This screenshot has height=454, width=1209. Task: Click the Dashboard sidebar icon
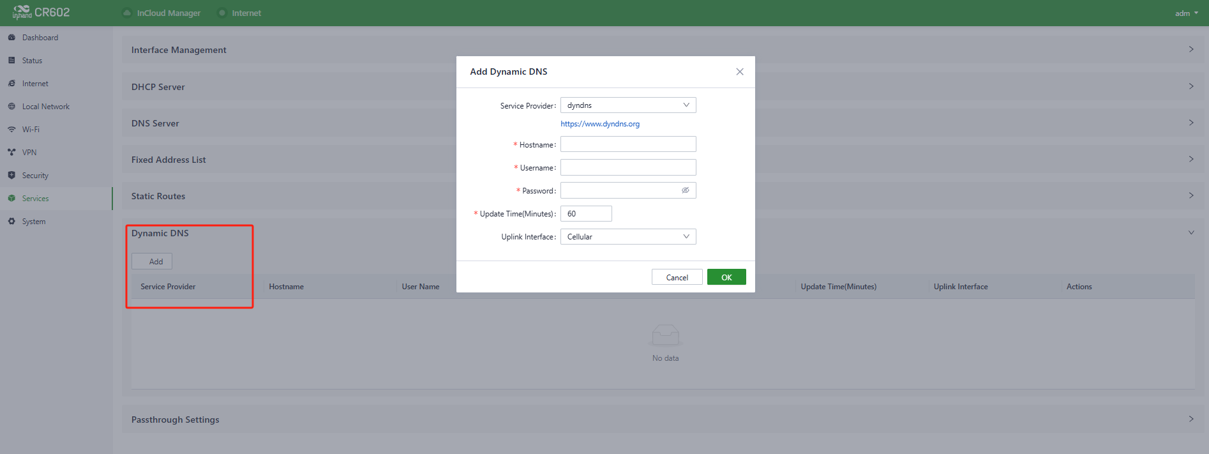11,38
